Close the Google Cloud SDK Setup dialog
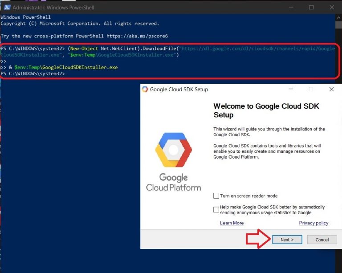Viewport: 342px width, 273px height. (x=331, y=89)
